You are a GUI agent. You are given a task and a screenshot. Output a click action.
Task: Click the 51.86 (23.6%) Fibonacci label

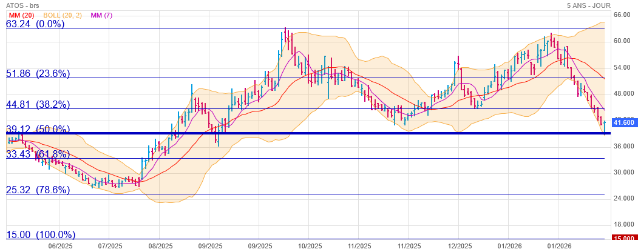tap(38, 73)
